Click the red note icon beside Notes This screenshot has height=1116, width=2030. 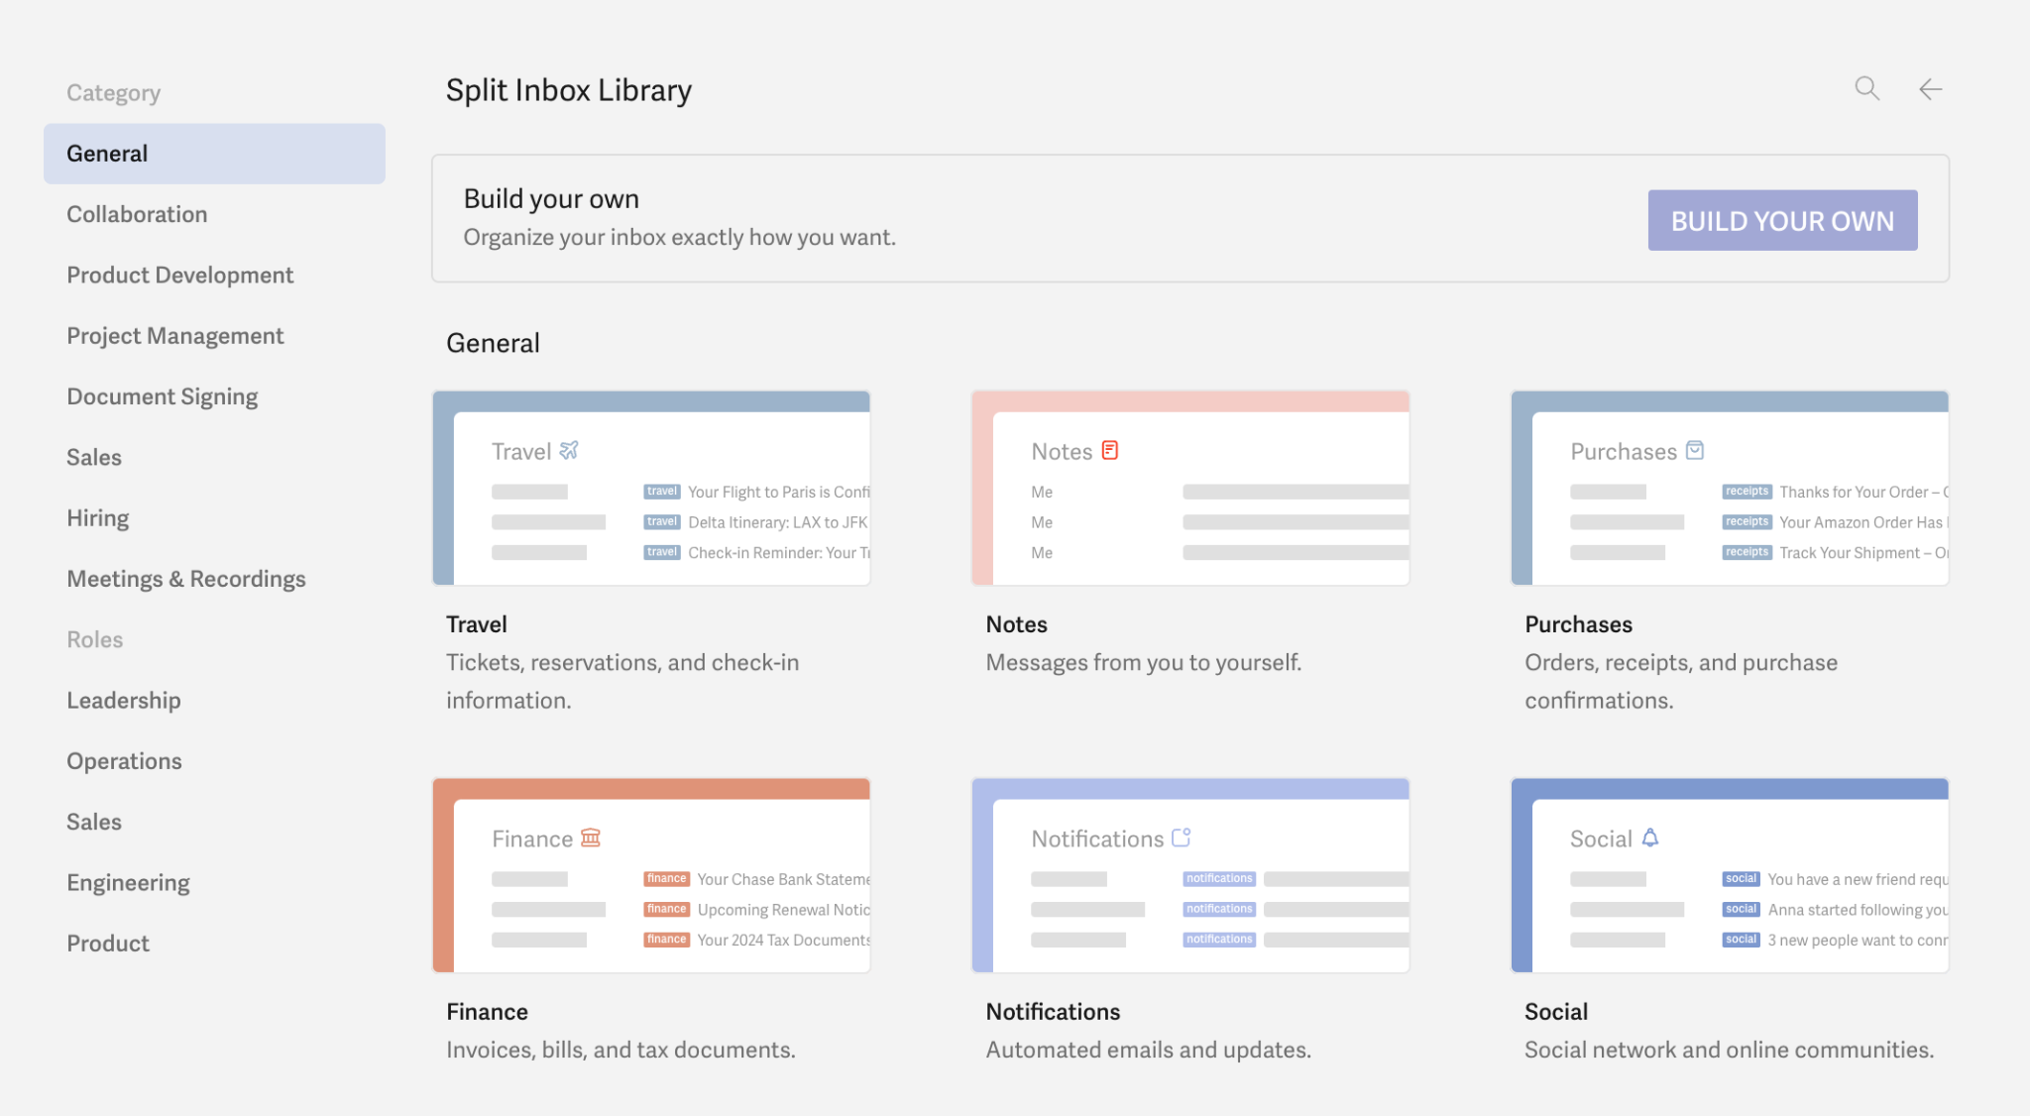(1108, 449)
